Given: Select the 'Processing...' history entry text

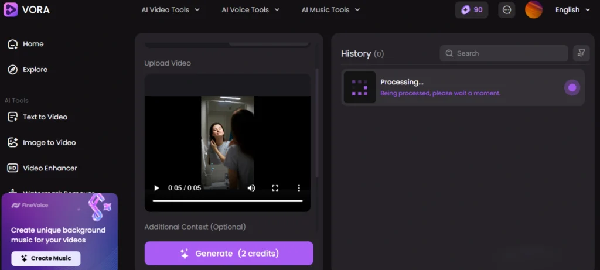Looking at the screenshot, I should (x=402, y=82).
